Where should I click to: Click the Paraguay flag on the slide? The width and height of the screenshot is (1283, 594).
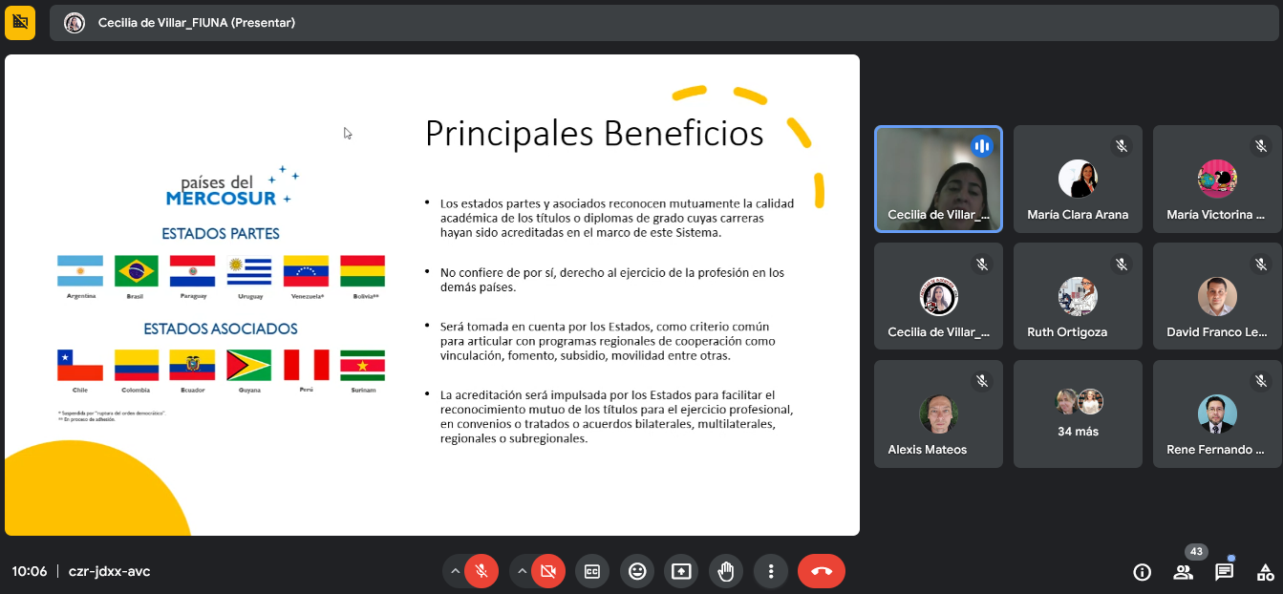[193, 270]
